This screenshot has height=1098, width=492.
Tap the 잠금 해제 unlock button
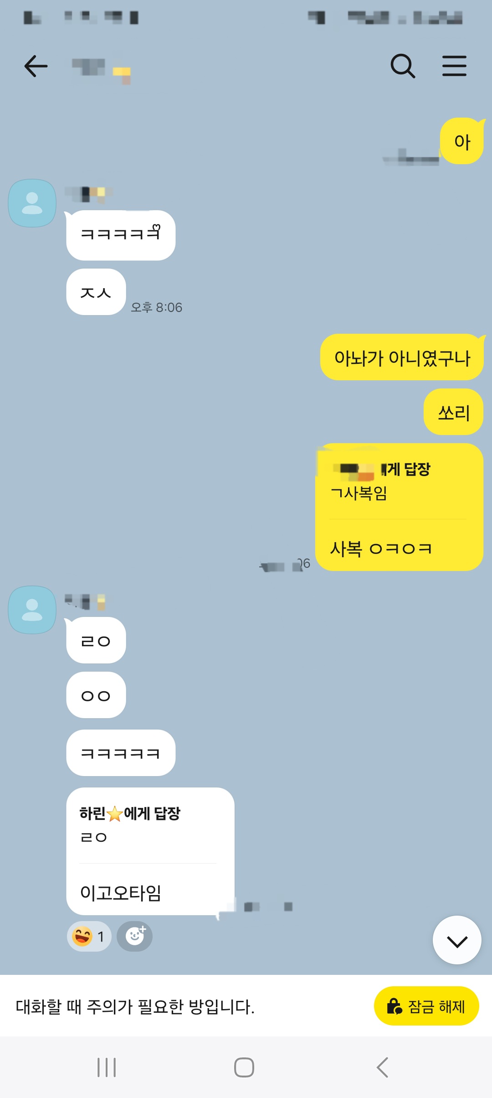click(x=426, y=1006)
